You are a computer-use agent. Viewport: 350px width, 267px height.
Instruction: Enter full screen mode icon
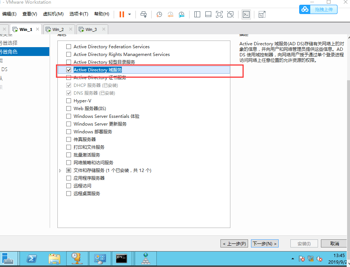click(x=219, y=14)
